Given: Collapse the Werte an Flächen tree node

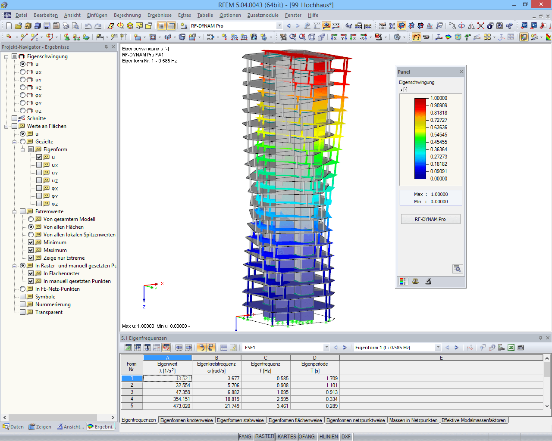Looking at the screenshot, I should pos(6,126).
